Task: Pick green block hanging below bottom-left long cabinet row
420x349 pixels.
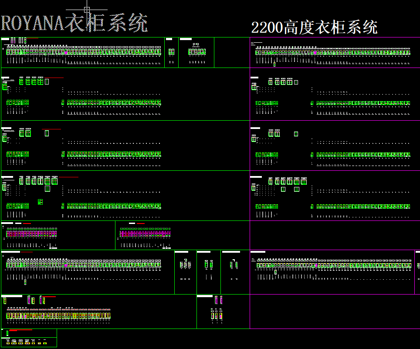Action: point(25,282)
